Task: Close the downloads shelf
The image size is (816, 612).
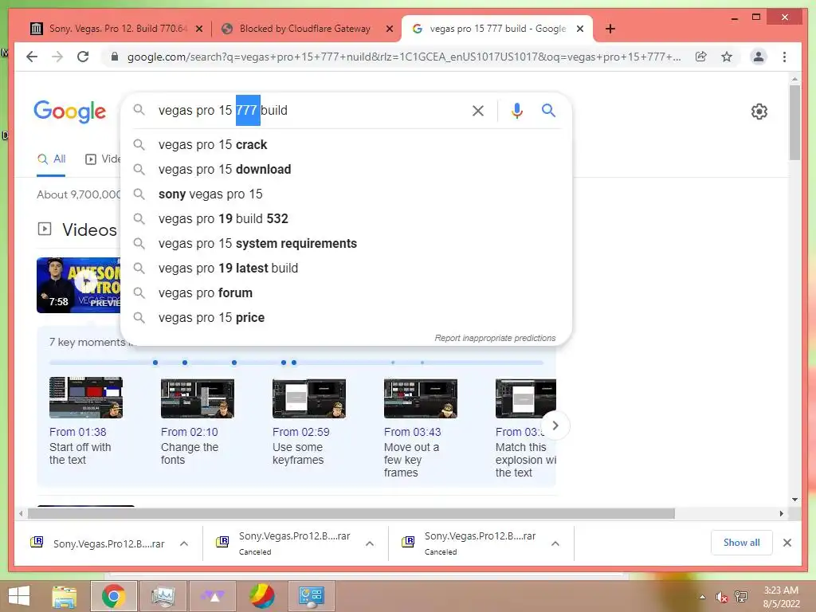Action: (x=787, y=543)
